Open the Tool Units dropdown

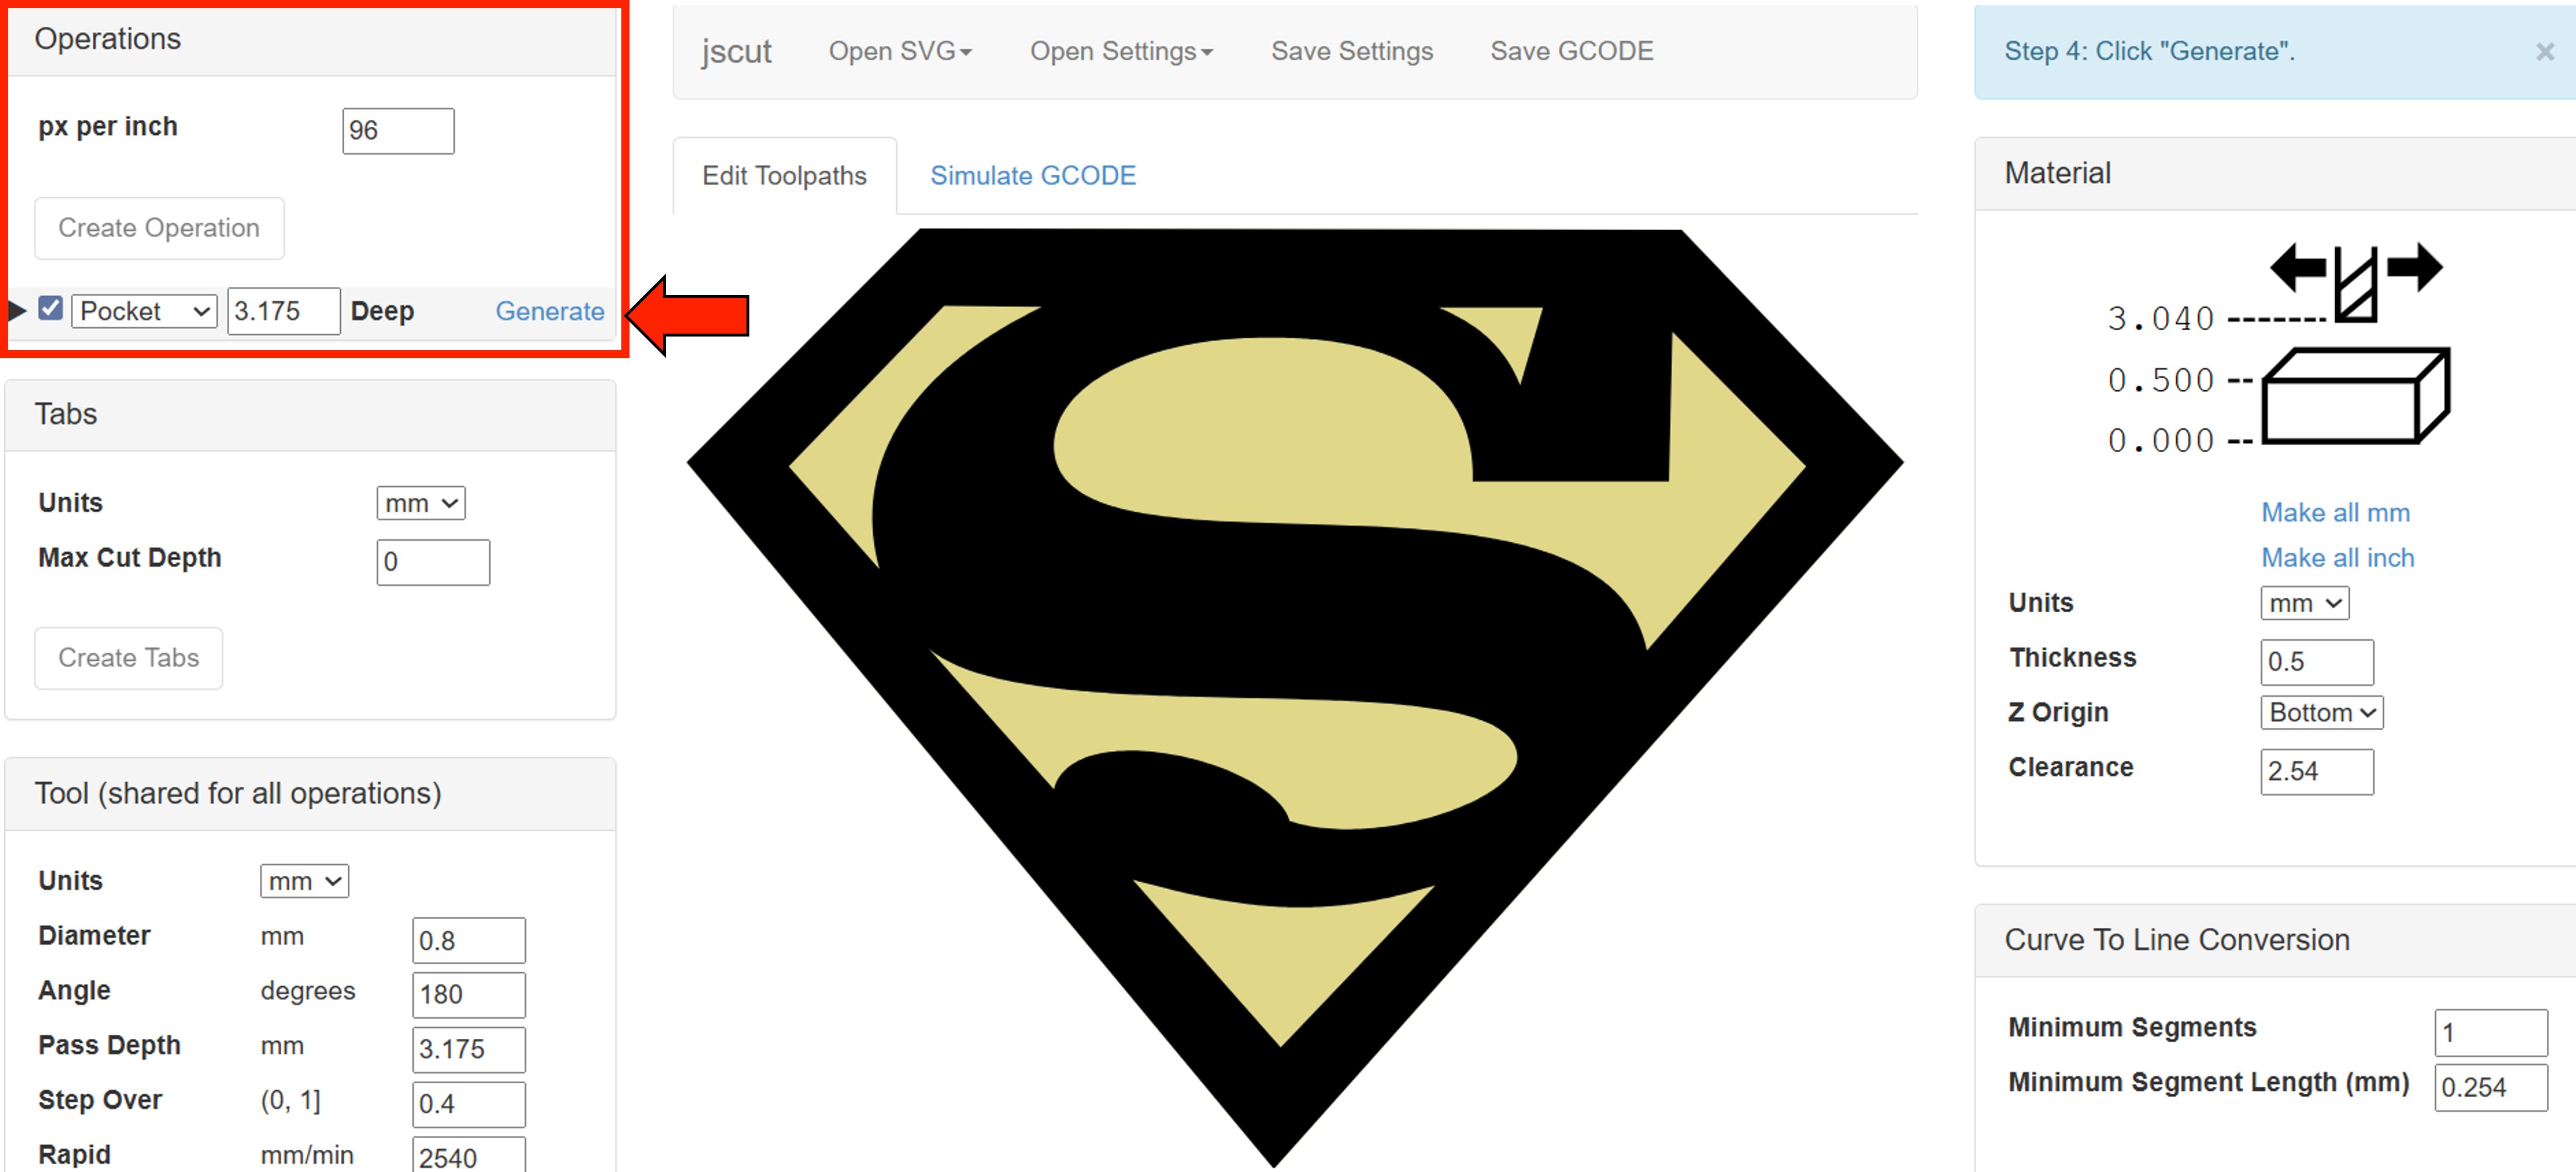(x=304, y=881)
